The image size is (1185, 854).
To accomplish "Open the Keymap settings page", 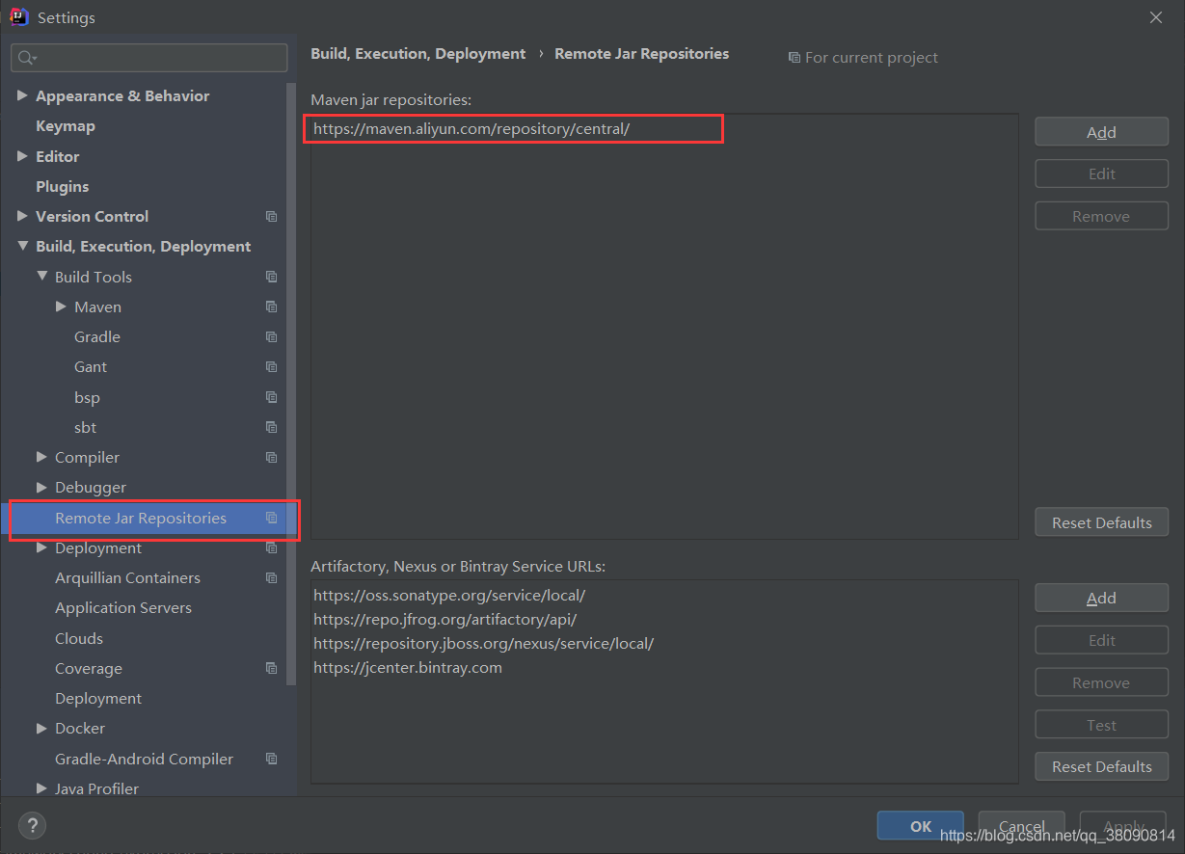I will pyautogui.click(x=66, y=126).
